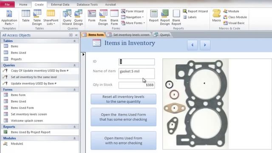The image size is (272, 153).
Task: Click the Qty in Stock field
Action: (x=136, y=85)
